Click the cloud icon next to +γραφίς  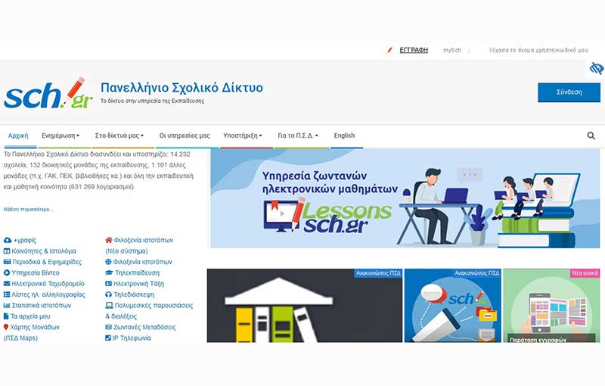8,240
